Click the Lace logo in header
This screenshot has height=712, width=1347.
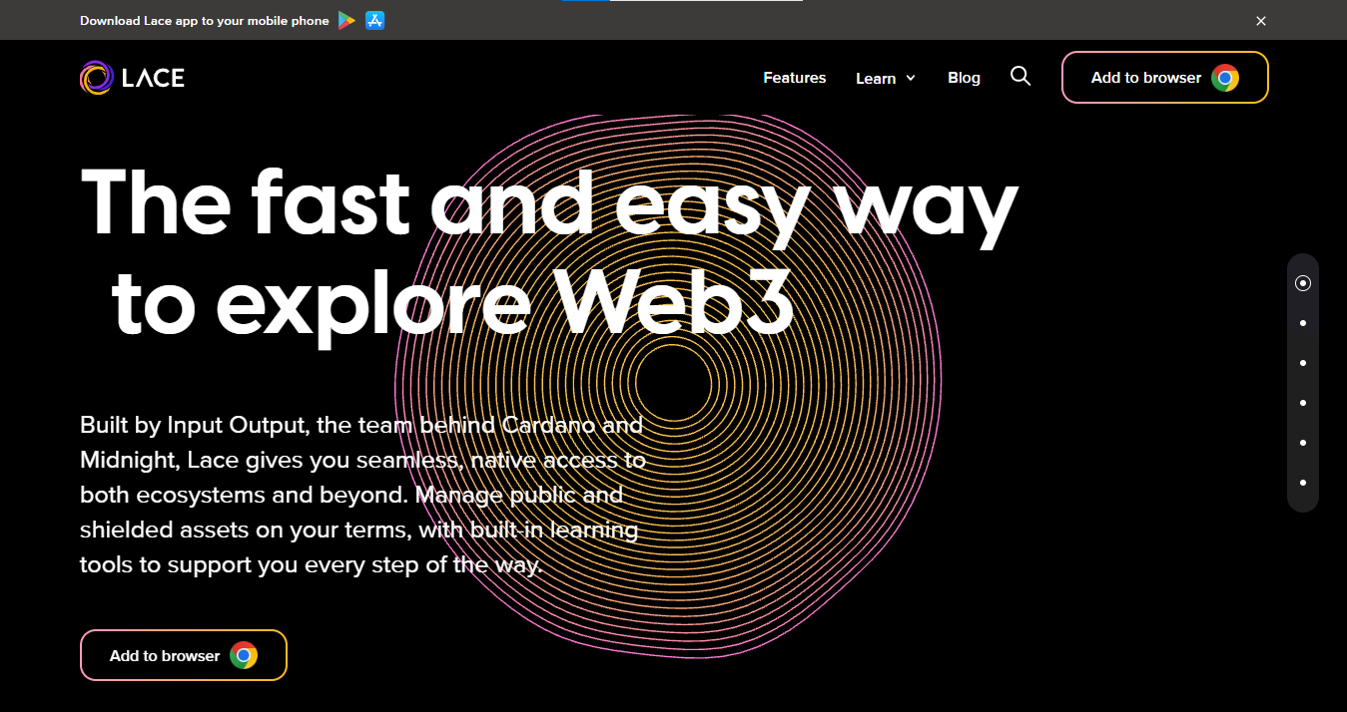point(132,78)
